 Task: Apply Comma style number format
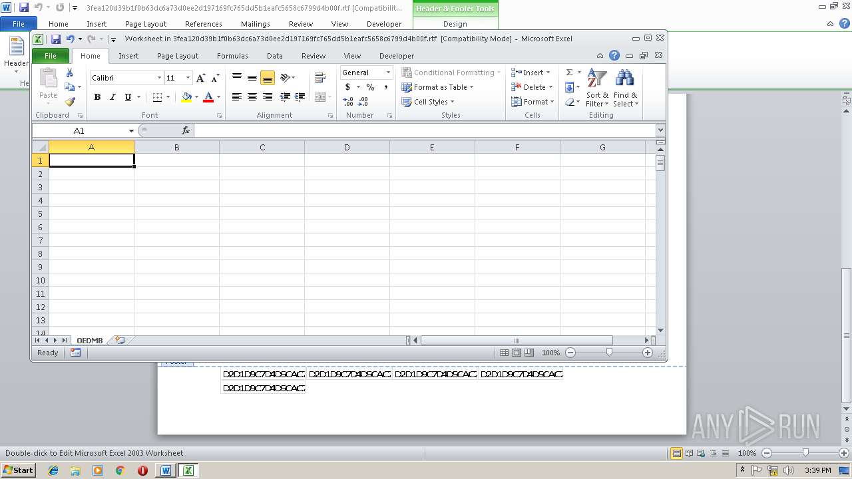[385, 87]
